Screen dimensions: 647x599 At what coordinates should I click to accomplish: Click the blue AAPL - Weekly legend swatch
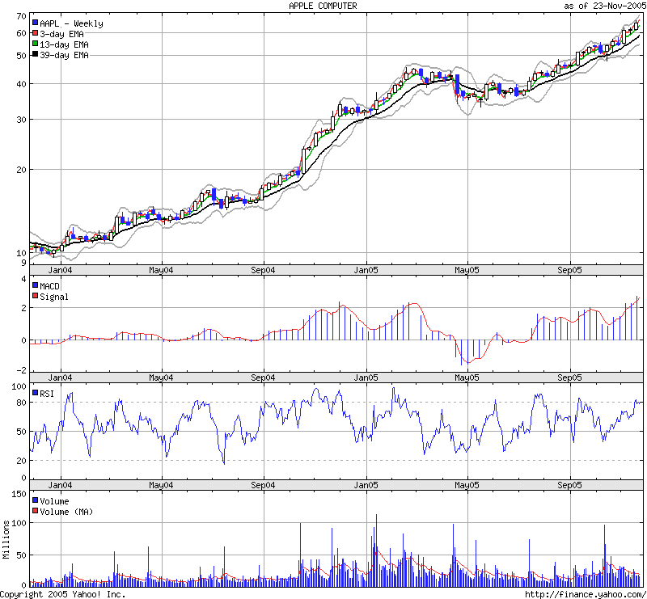coord(35,23)
